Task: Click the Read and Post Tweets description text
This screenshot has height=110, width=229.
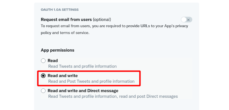Action: (x=91, y=81)
